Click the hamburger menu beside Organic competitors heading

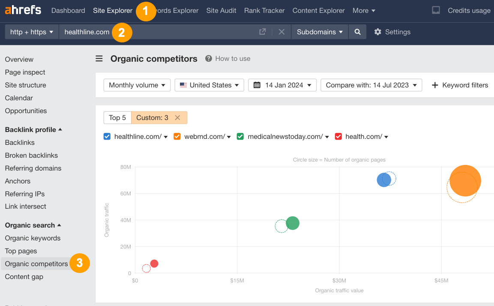coord(99,59)
